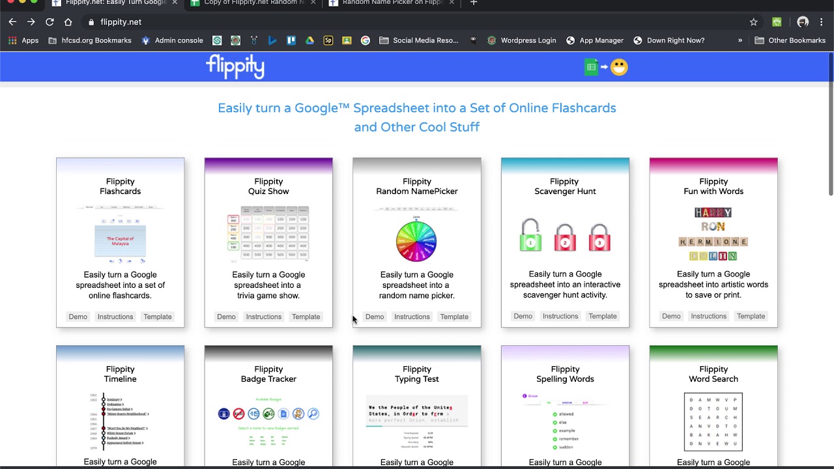Viewport: 834px width, 469px height.
Task: Open the Chrome profile avatar
Action: tap(803, 22)
